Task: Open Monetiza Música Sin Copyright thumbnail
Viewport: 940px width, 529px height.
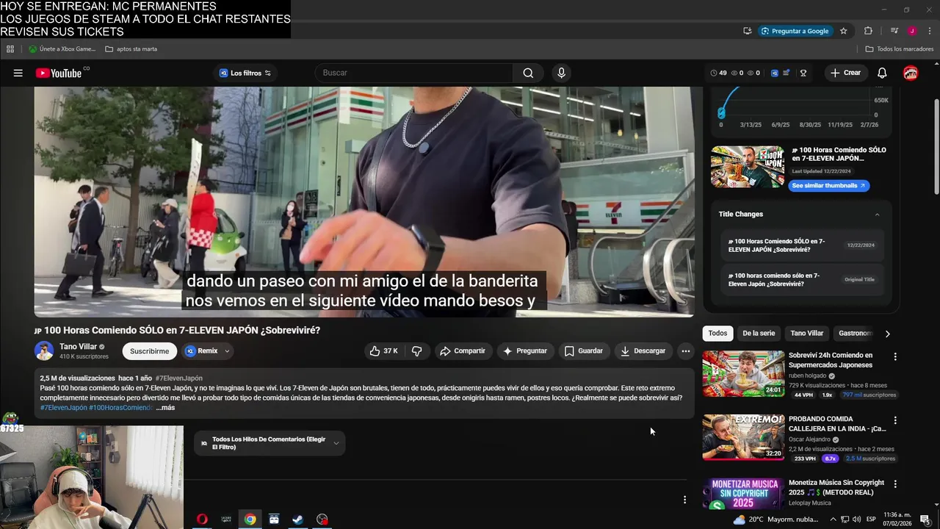Action: click(743, 494)
